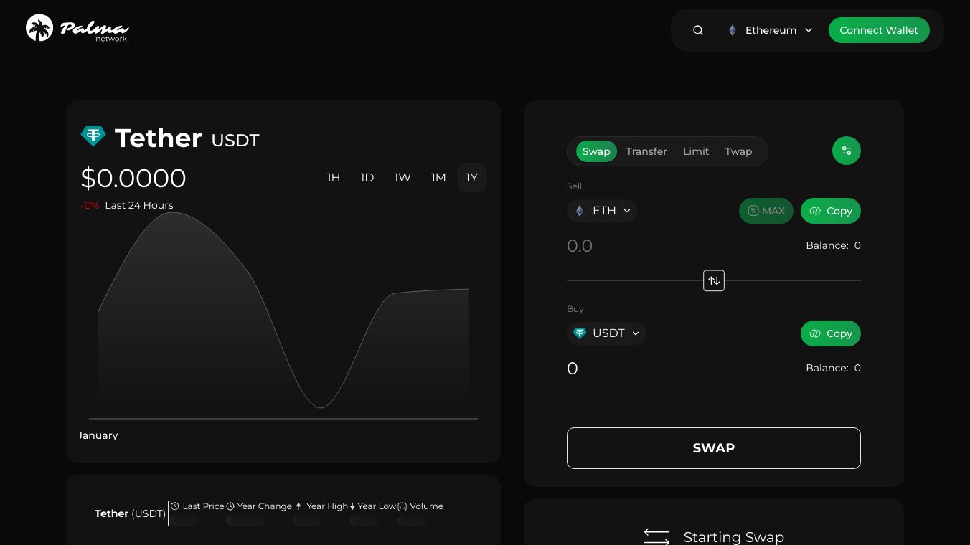The height and width of the screenshot is (545, 970).
Task: Click the Last 24 Hours label
Action: tap(139, 205)
